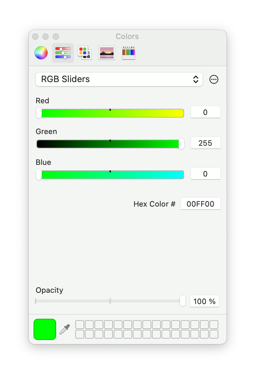Expand the RGB Sliders mode dropdown
The height and width of the screenshot is (381, 256).
tap(119, 79)
